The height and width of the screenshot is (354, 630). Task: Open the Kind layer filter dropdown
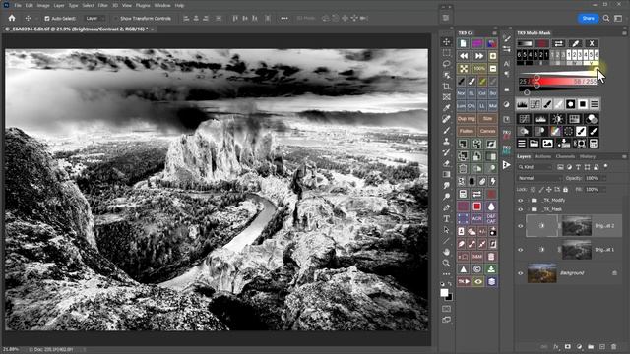tap(535, 167)
